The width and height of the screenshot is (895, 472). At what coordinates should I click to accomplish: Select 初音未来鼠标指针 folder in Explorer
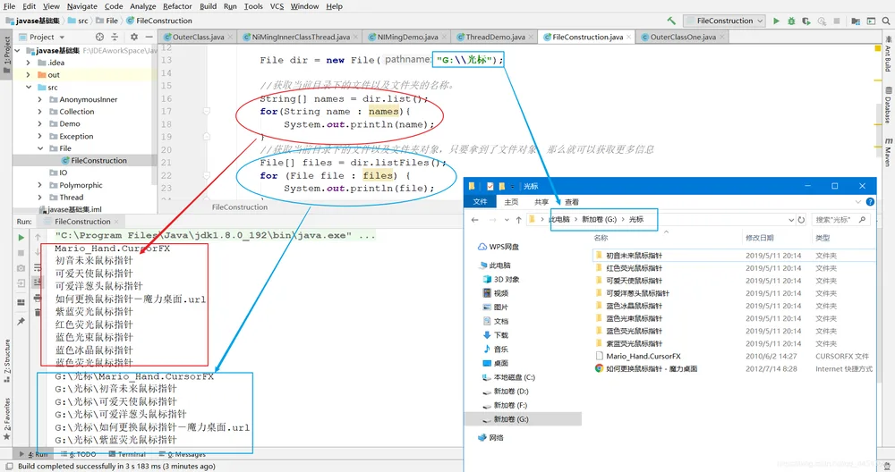point(635,256)
